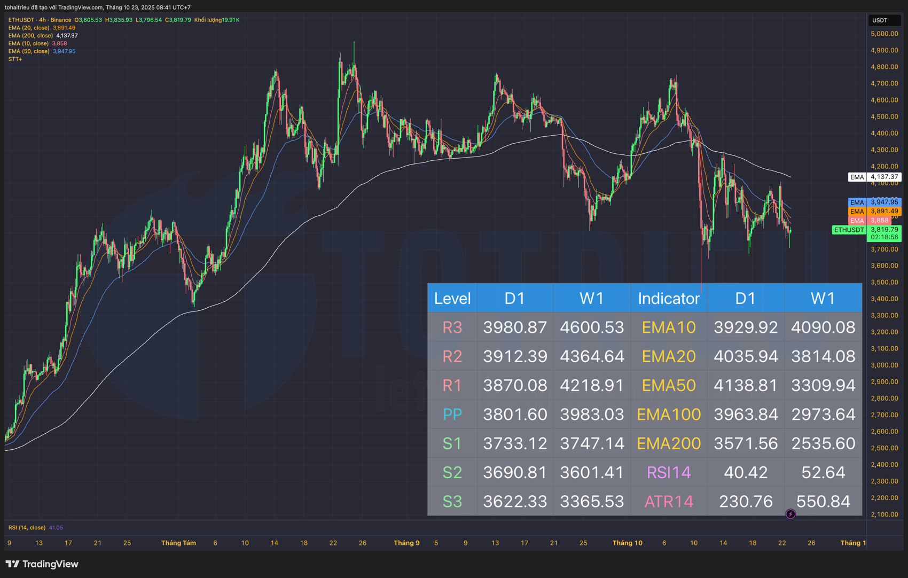This screenshot has height=578, width=908.
Task: Click the TradingView logo at bottom left
Action: click(42, 564)
